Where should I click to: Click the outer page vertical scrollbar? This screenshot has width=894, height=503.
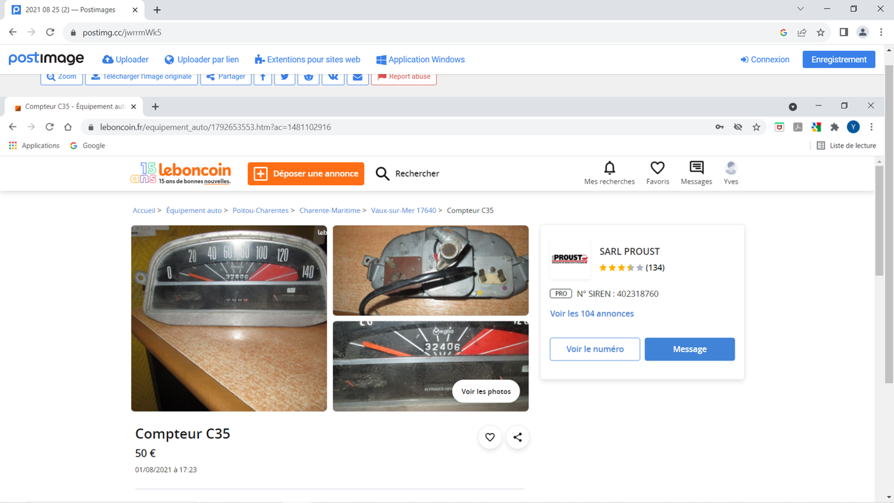(888, 224)
